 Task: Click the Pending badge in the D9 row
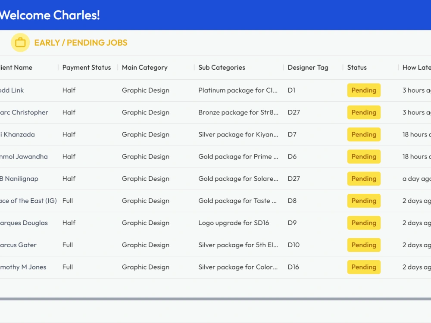click(x=364, y=223)
